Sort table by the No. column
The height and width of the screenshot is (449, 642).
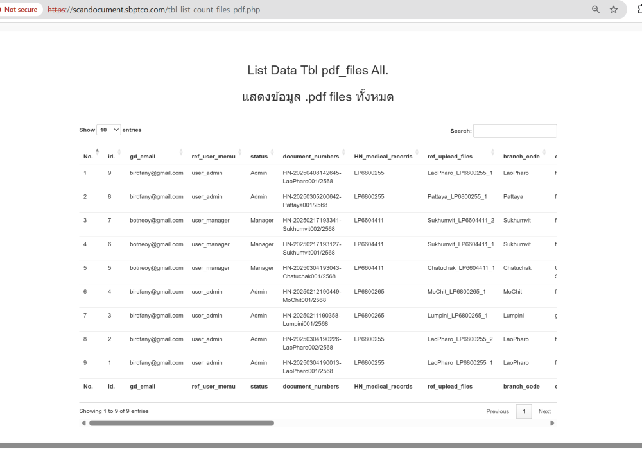pyautogui.click(x=89, y=156)
